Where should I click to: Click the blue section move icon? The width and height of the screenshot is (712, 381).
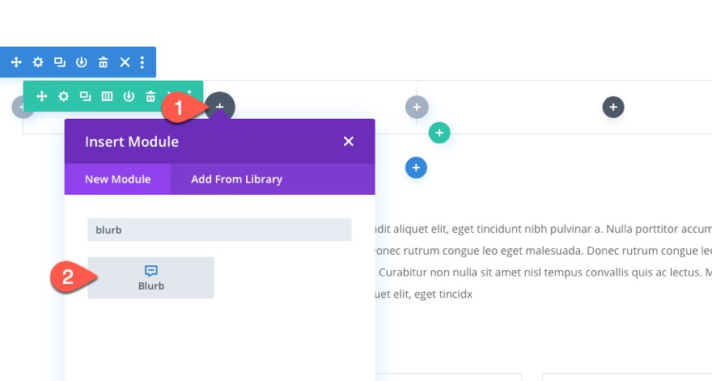point(16,62)
